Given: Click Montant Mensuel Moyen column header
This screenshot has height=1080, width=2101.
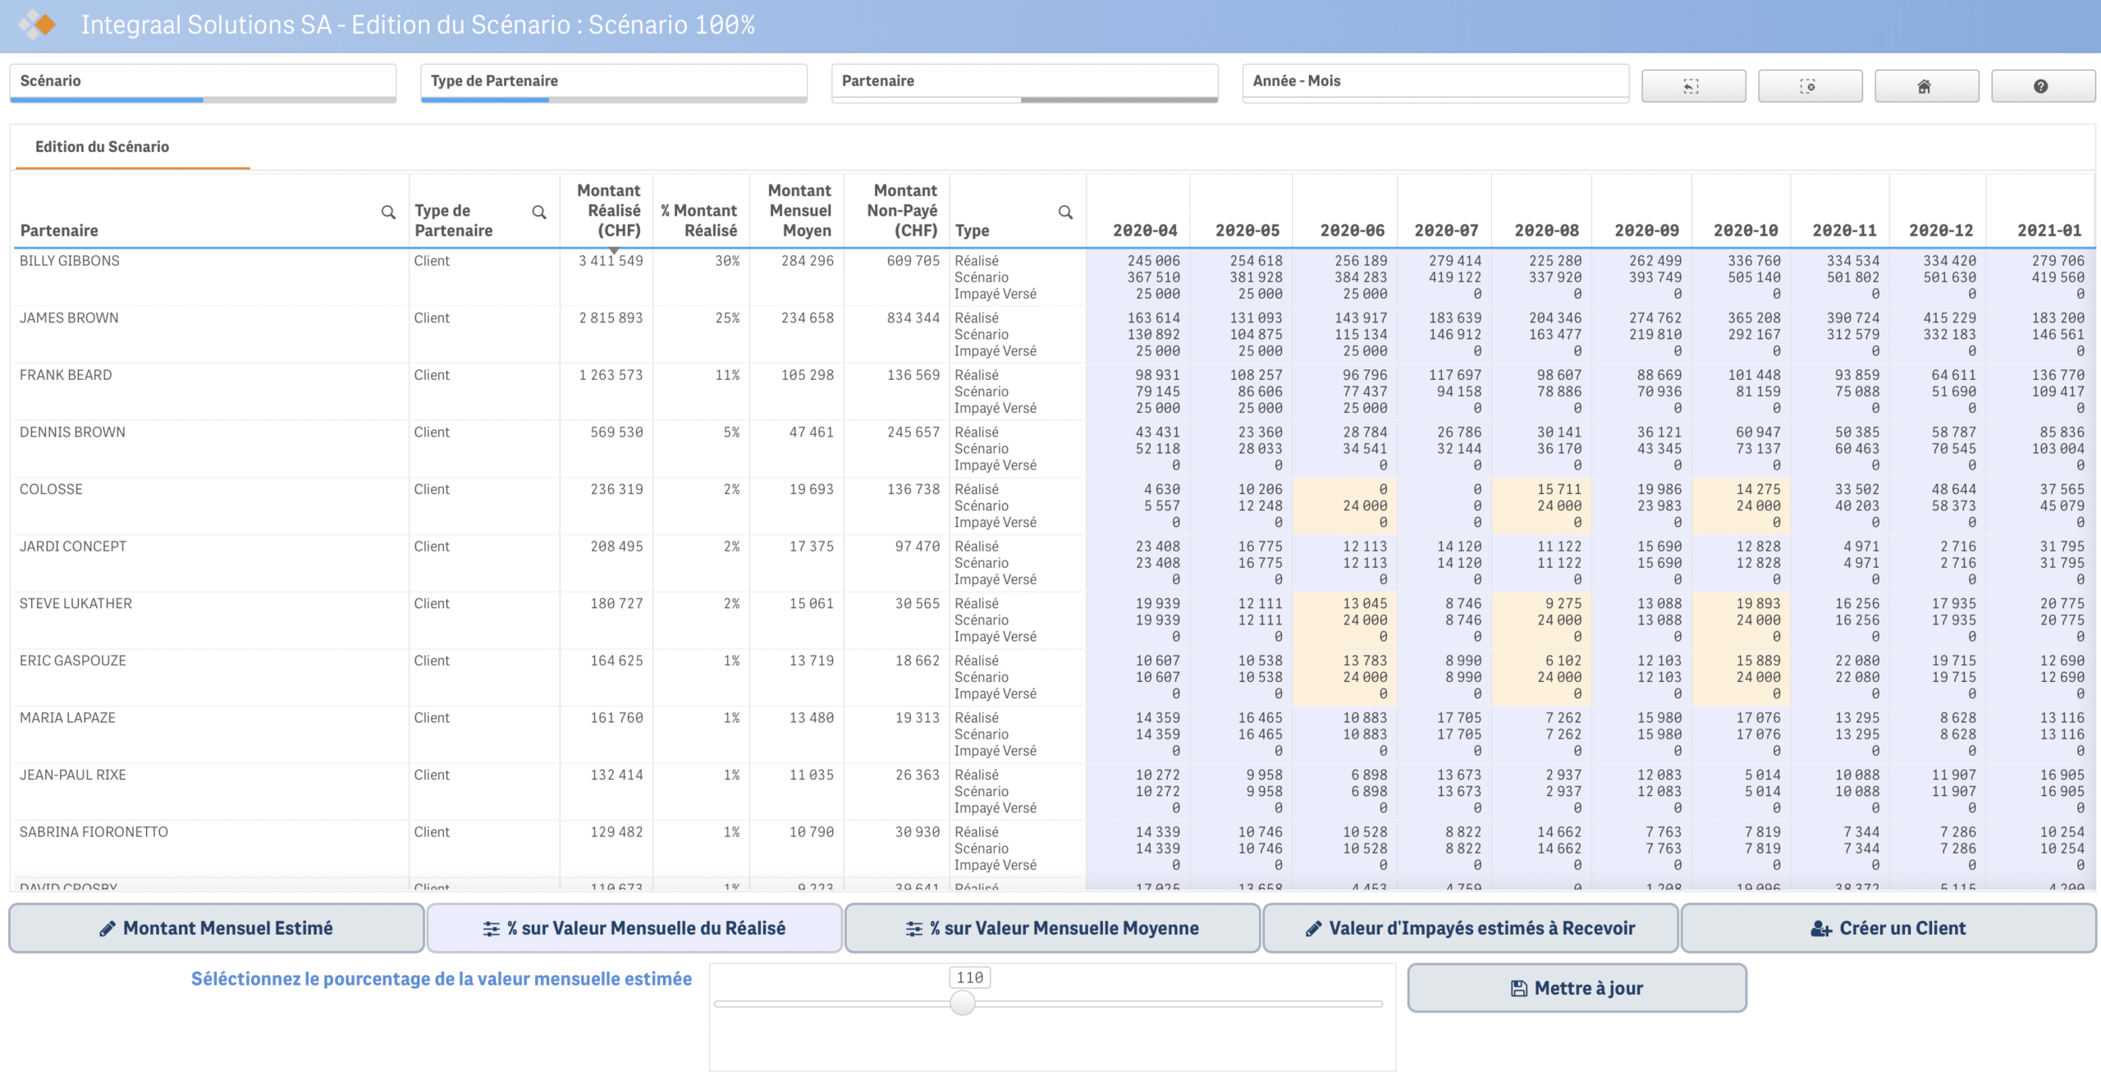Looking at the screenshot, I should 799,211.
